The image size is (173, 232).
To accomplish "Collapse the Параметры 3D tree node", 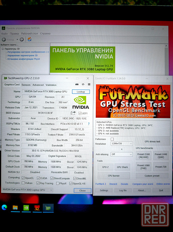I will click(x=3, y=49).
